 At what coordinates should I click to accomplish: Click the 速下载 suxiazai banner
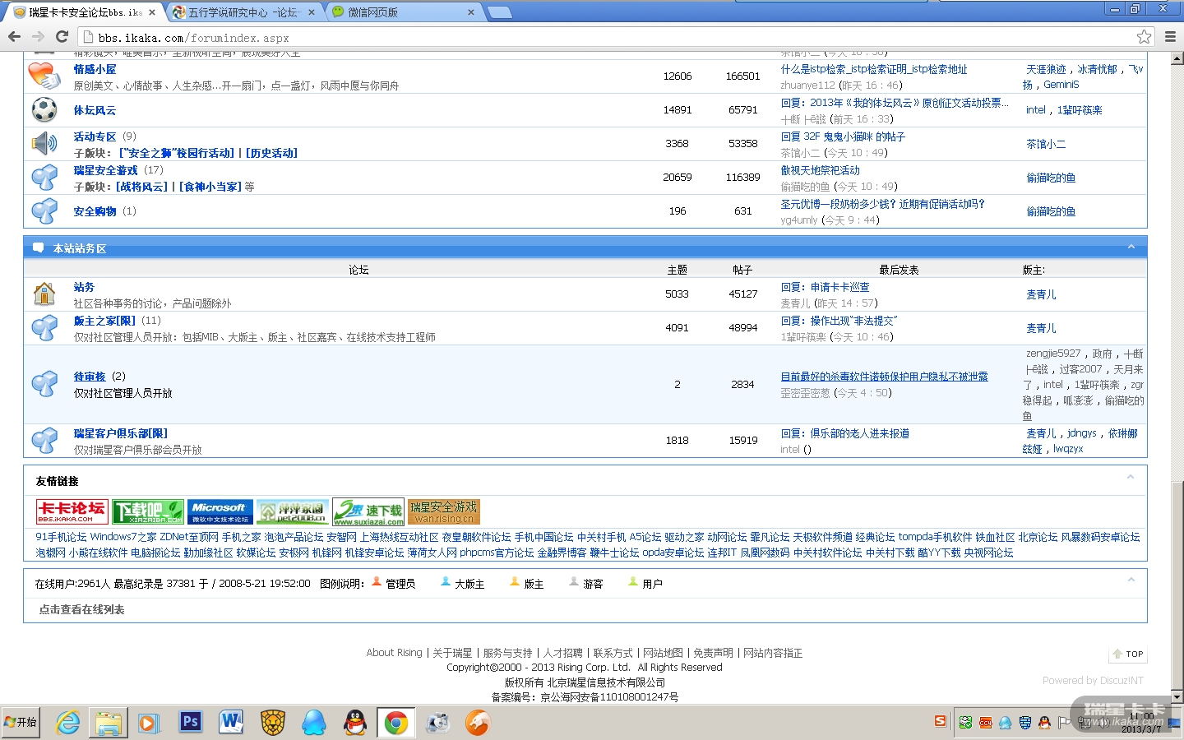[368, 511]
